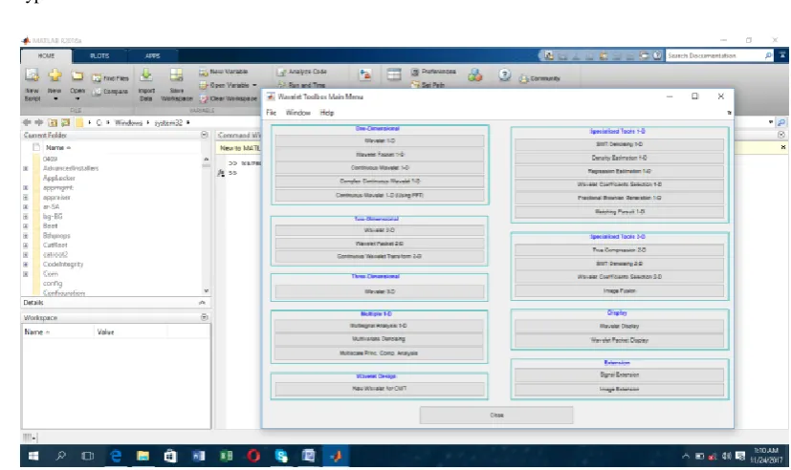
Task: Expand the Details panel chevron
Action: pos(202,303)
